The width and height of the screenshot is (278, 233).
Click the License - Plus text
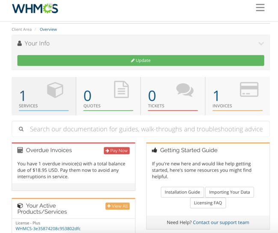coord(28,223)
